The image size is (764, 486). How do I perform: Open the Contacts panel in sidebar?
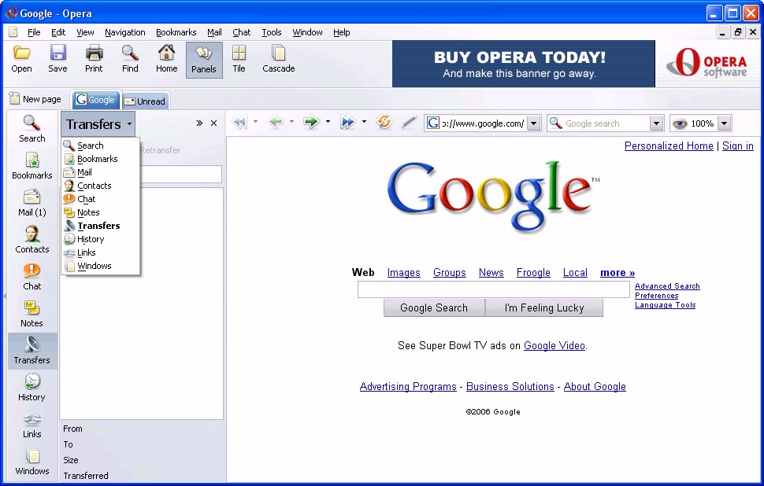[32, 240]
